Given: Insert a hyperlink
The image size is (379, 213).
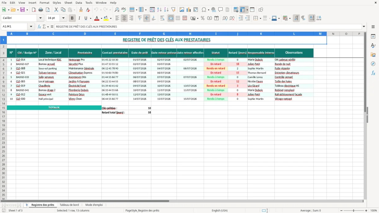Looking at the screenshot, I should click(x=214, y=10).
